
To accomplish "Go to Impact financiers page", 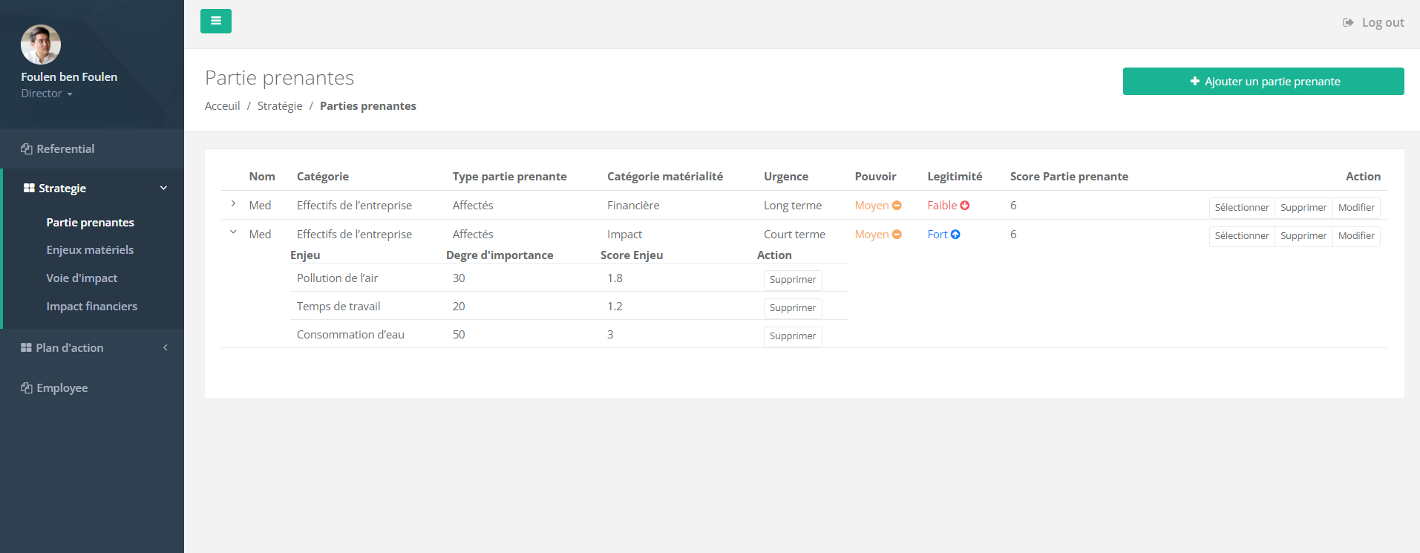I will (91, 307).
